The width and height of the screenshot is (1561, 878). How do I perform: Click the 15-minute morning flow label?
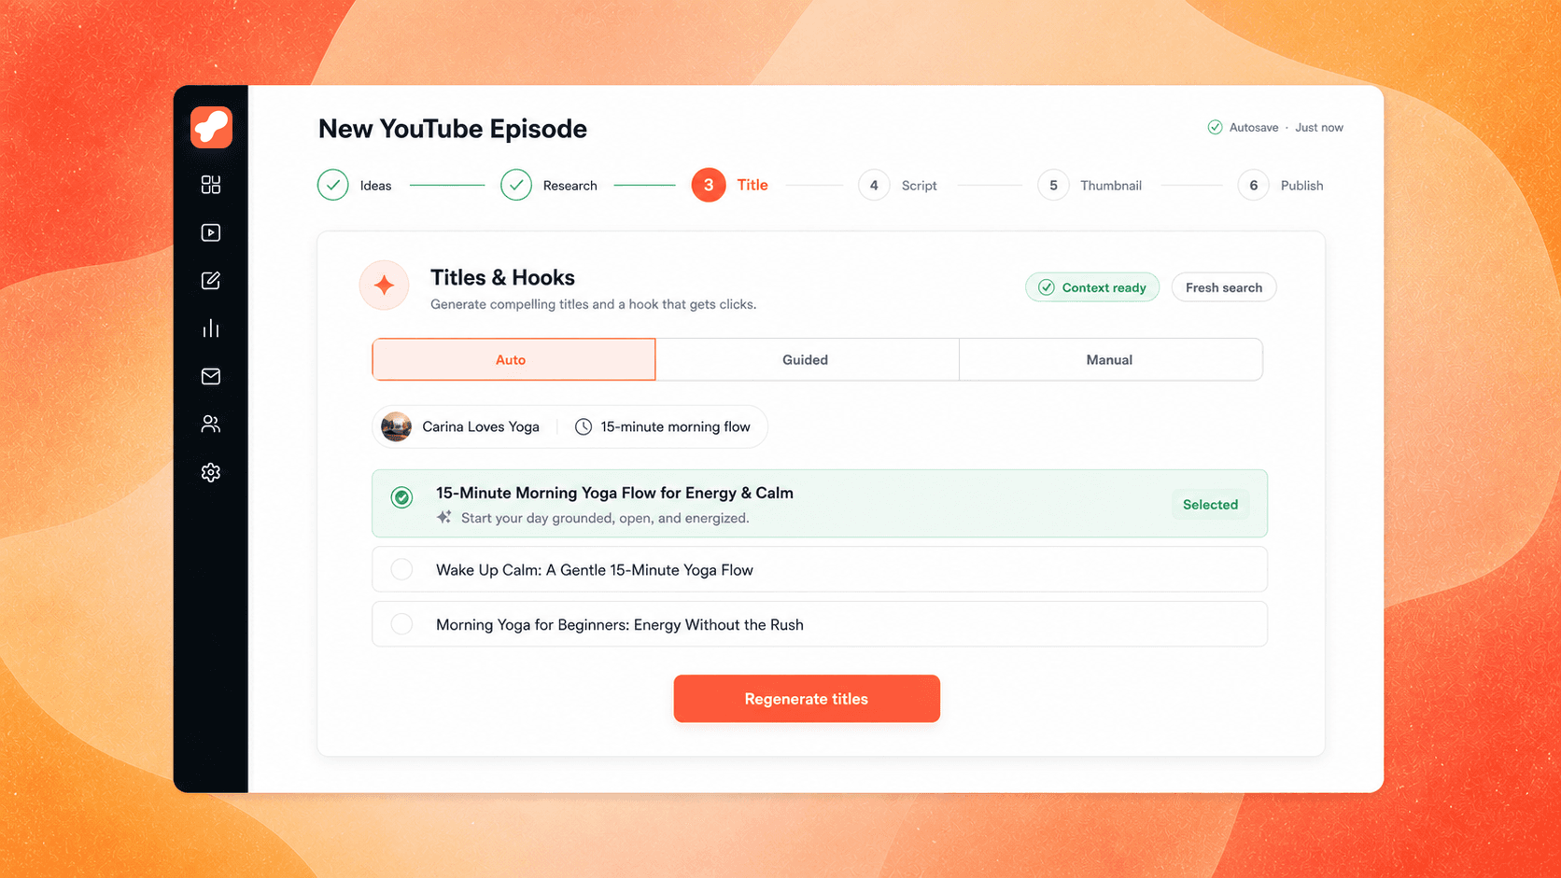point(675,426)
